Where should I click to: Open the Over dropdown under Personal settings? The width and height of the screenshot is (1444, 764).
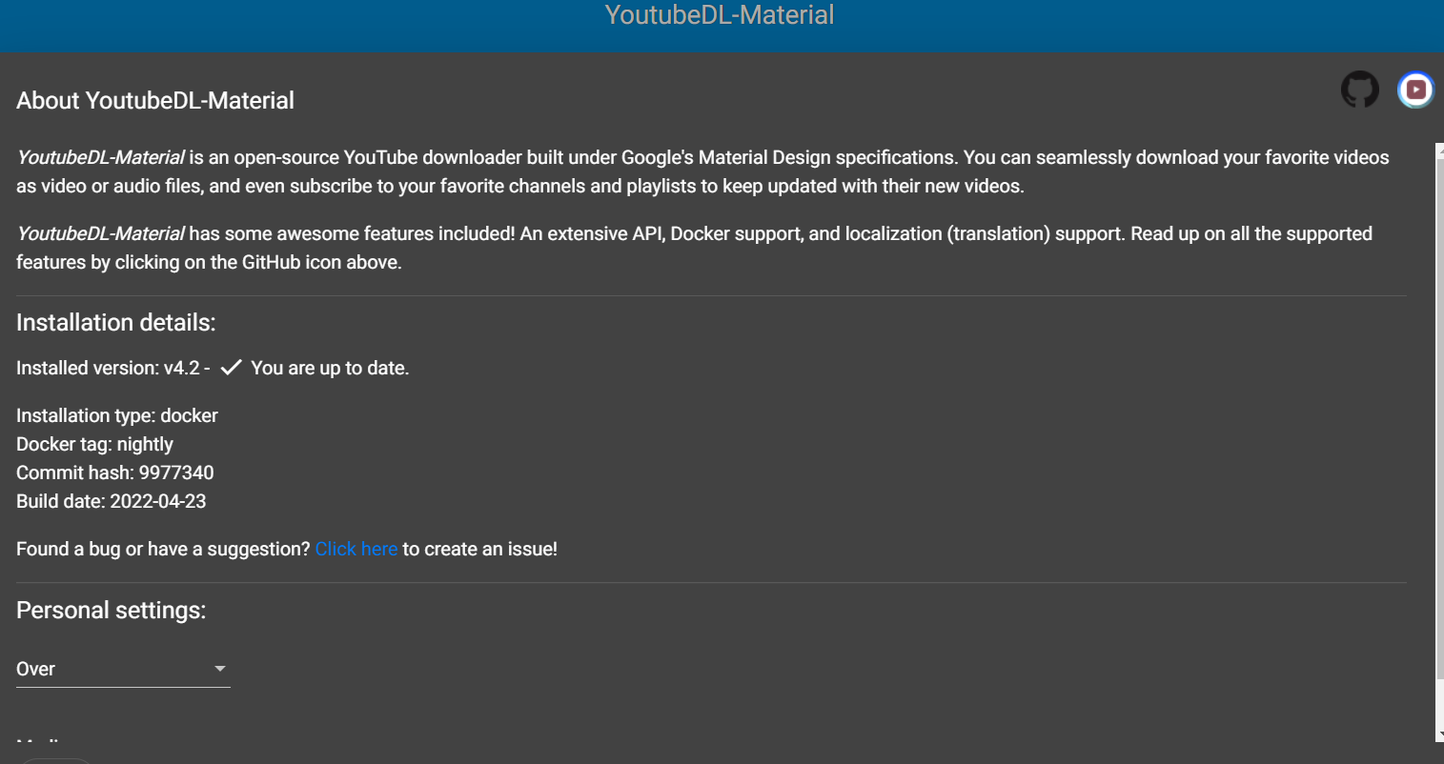click(123, 669)
